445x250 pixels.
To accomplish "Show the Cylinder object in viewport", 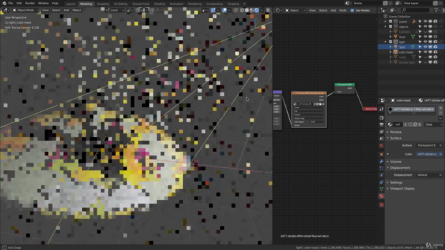I will 425,32.
